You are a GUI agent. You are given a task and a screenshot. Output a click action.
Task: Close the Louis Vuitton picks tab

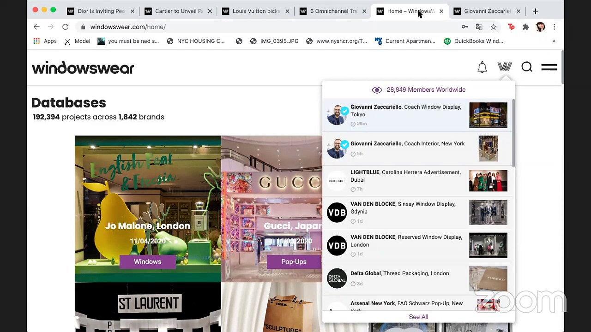click(287, 11)
